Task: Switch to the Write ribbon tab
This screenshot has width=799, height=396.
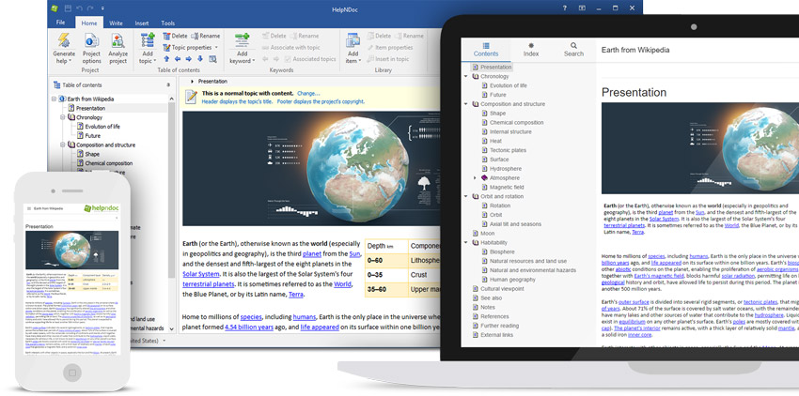Action: [x=116, y=23]
